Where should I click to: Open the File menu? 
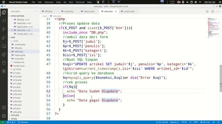coord(33,2)
